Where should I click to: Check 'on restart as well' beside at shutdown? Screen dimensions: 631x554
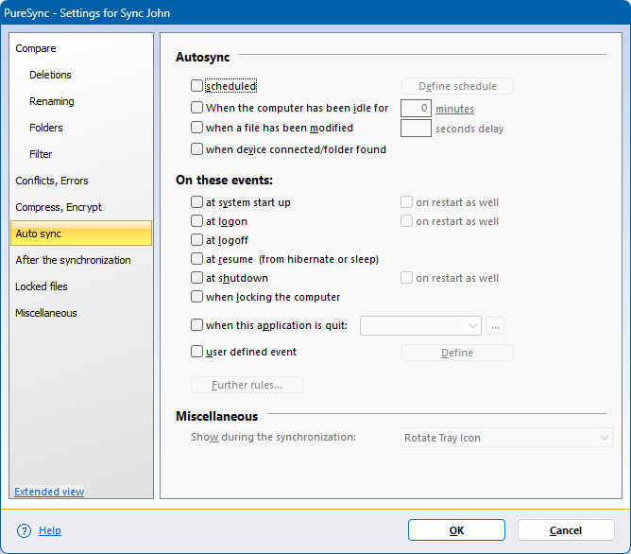point(406,277)
